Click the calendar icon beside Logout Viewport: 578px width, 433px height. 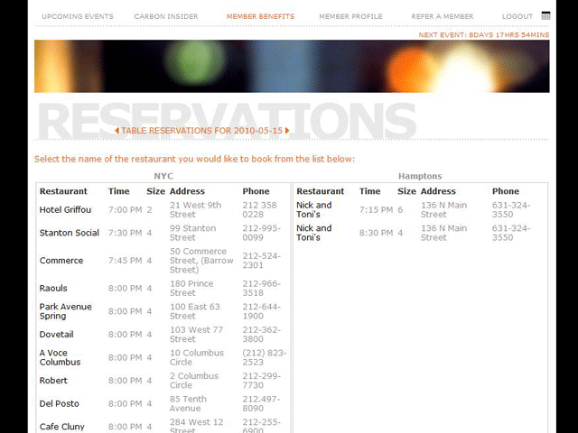[x=545, y=15]
